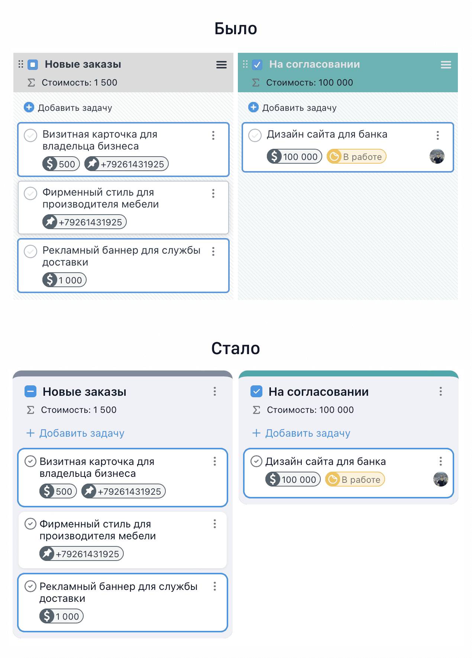Open three-dot menu on Визитная карточка card in Было

(213, 135)
